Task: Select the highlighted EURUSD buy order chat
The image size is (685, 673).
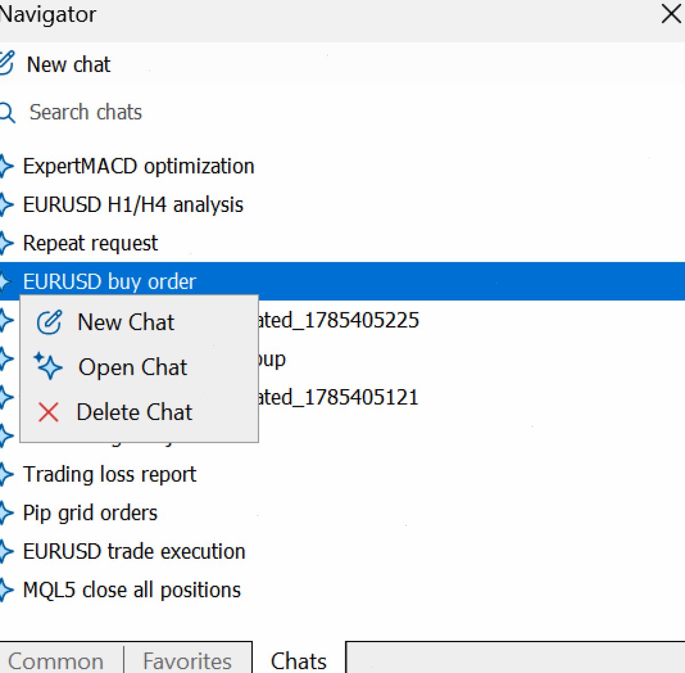Action: coord(342,282)
